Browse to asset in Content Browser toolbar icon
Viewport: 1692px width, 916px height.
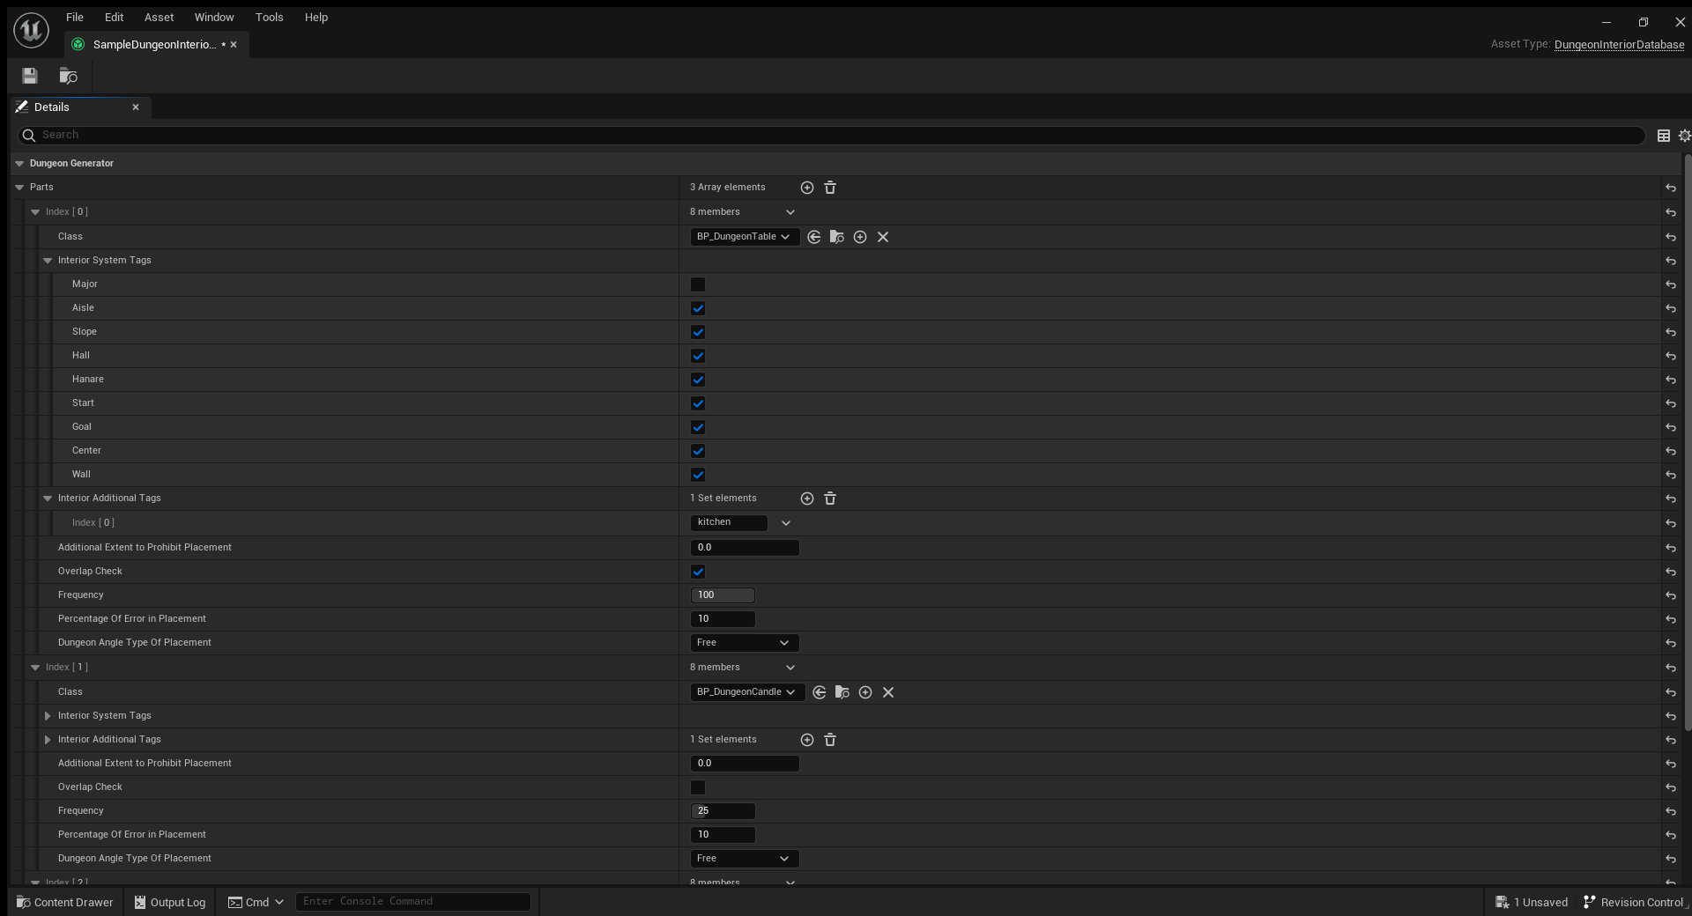pyautogui.click(x=68, y=76)
